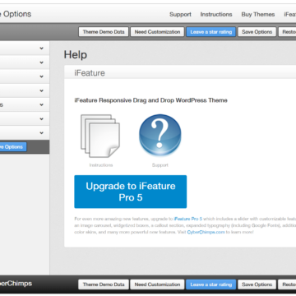The height and width of the screenshot is (296, 296).
Task: Open the Support link in the header
Action: click(180, 14)
